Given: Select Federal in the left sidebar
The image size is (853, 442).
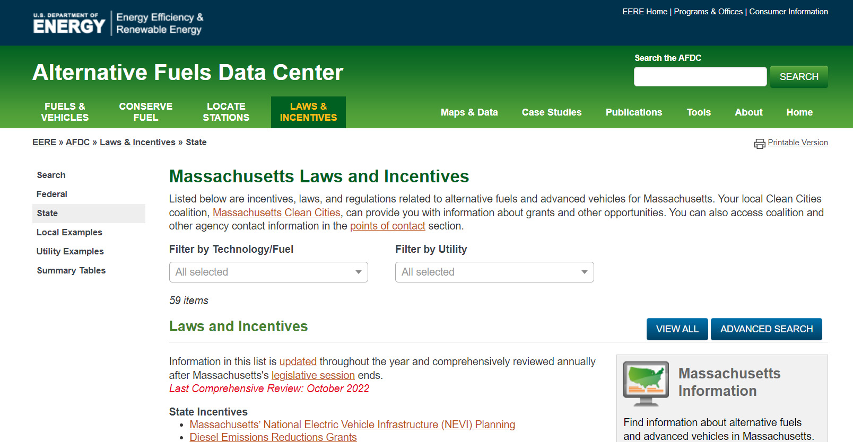Looking at the screenshot, I should (52, 194).
